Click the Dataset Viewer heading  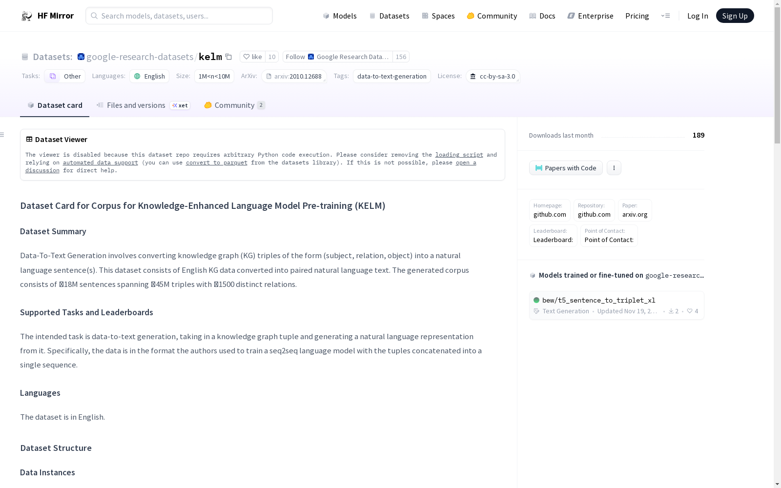tap(61, 140)
